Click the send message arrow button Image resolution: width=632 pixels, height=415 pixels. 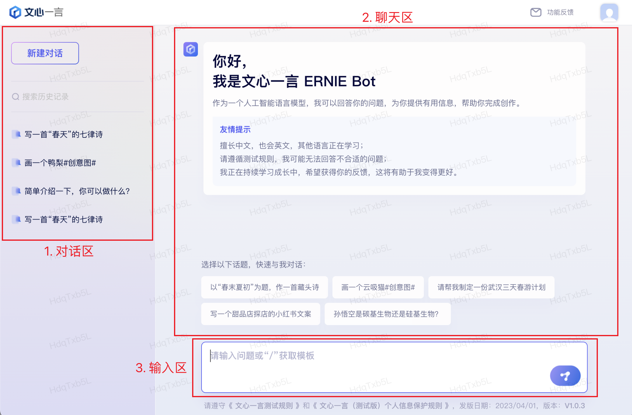[565, 376]
